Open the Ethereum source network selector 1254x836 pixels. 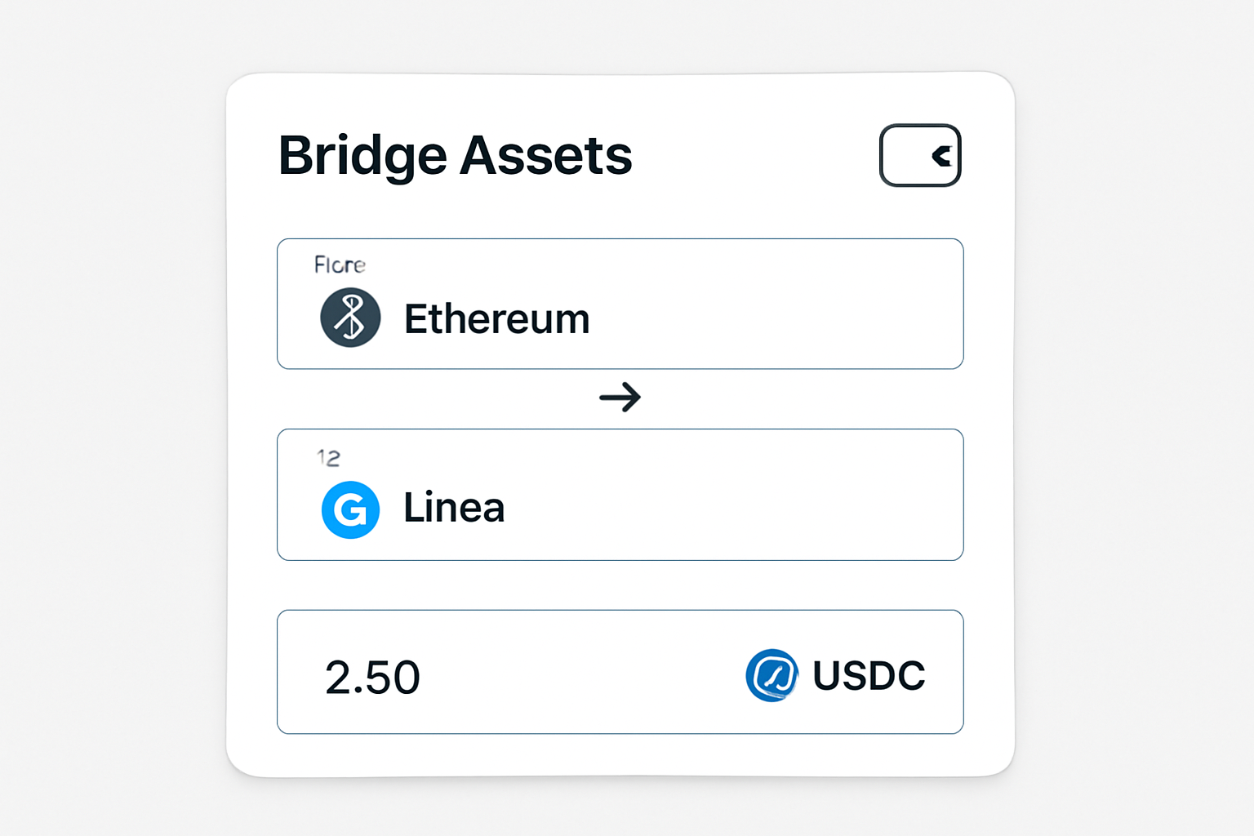620,304
